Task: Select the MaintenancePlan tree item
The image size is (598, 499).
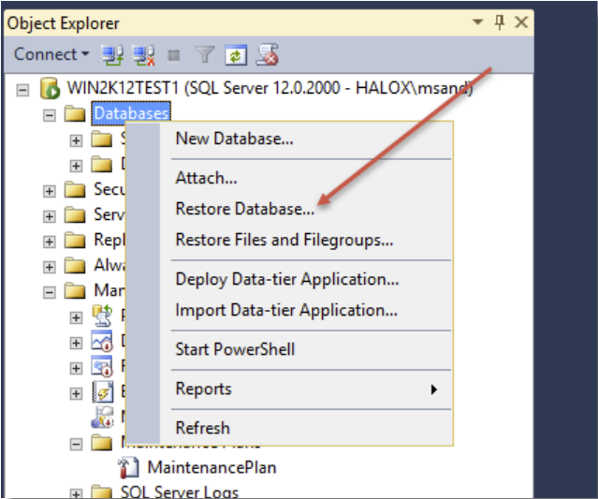Action: (211, 468)
